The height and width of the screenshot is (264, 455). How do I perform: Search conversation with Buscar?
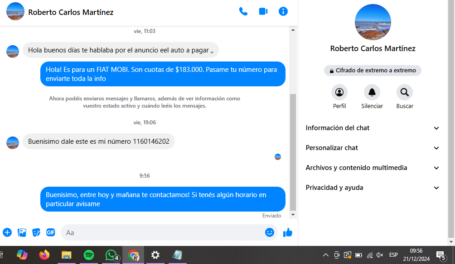pyautogui.click(x=405, y=93)
